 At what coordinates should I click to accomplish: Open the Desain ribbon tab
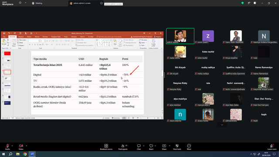[x=29, y=37]
